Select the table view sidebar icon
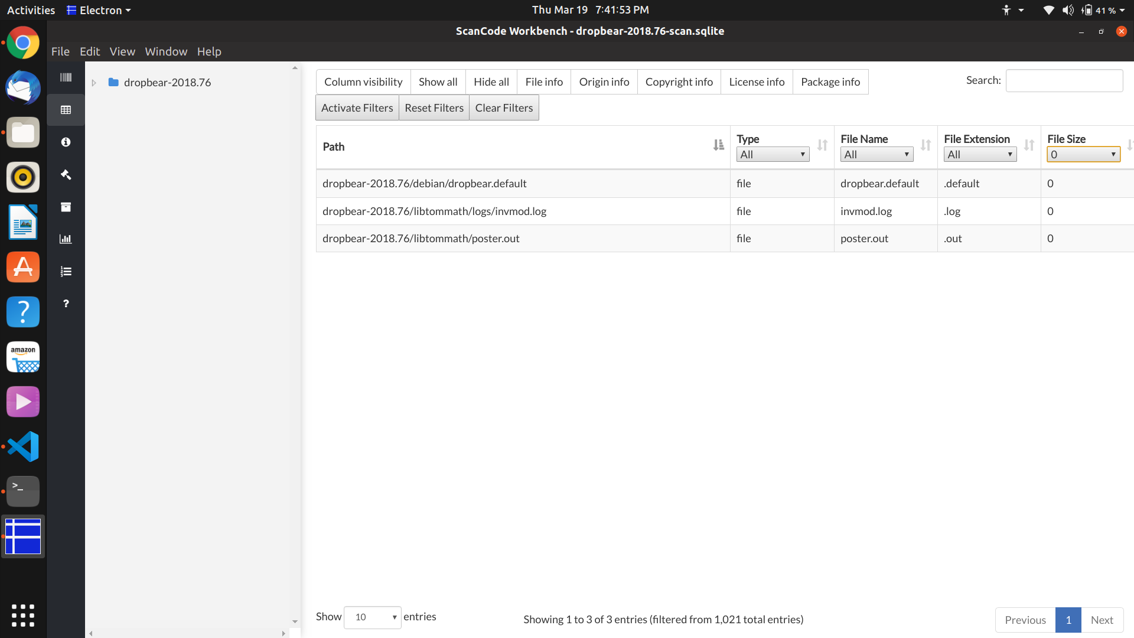The height and width of the screenshot is (638, 1134). coord(66,110)
